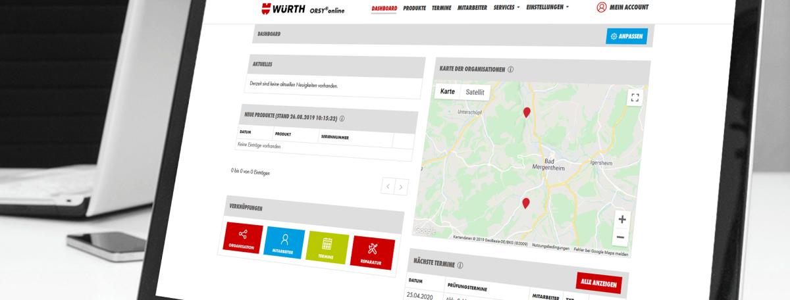The image size is (790, 300).
Task: Sort by the Datum column in Neue Produkte
Action: (246, 132)
